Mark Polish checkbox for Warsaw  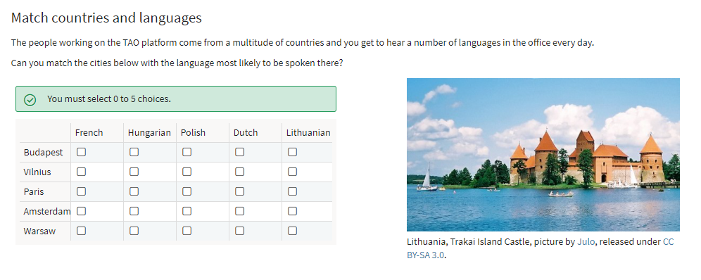click(187, 231)
